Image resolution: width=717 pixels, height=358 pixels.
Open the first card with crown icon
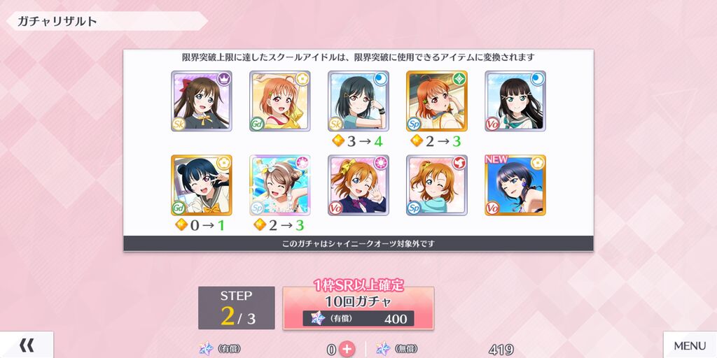202,101
